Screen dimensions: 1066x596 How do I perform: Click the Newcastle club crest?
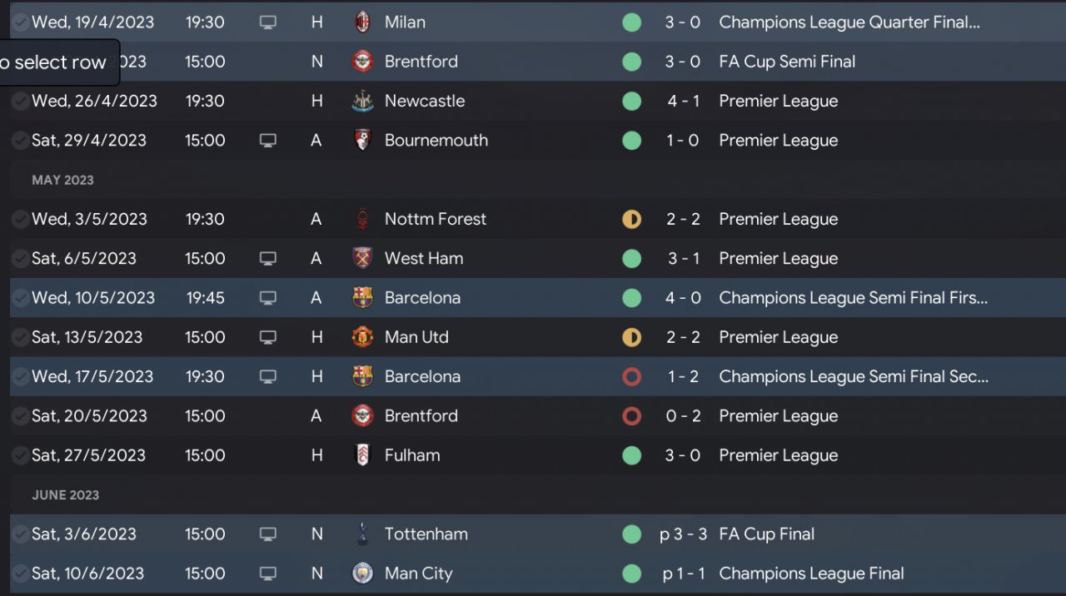[x=362, y=102]
